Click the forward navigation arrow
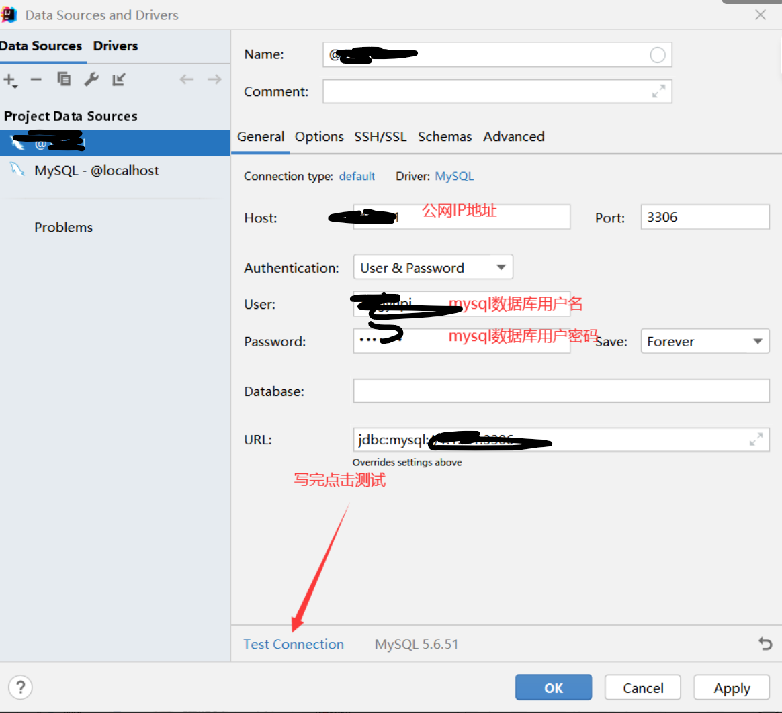The height and width of the screenshot is (713, 782). tap(214, 79)
